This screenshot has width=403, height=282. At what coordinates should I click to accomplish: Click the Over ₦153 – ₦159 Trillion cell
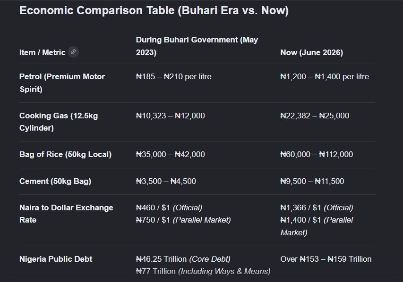[x=326, y=259]
